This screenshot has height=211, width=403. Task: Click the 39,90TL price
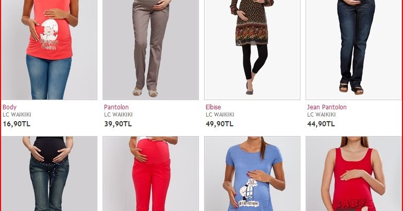118,124
